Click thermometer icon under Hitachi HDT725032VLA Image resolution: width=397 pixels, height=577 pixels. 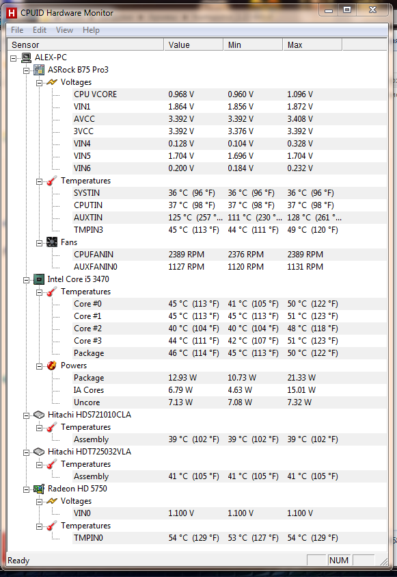click(52, 464)
